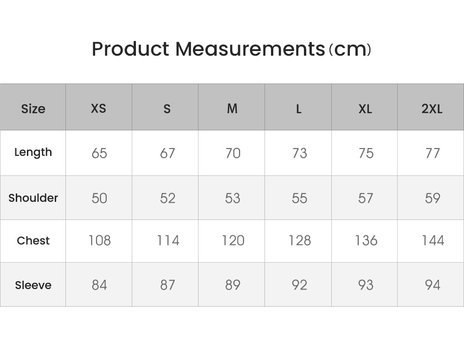Select the Sleeve row label

33,285
